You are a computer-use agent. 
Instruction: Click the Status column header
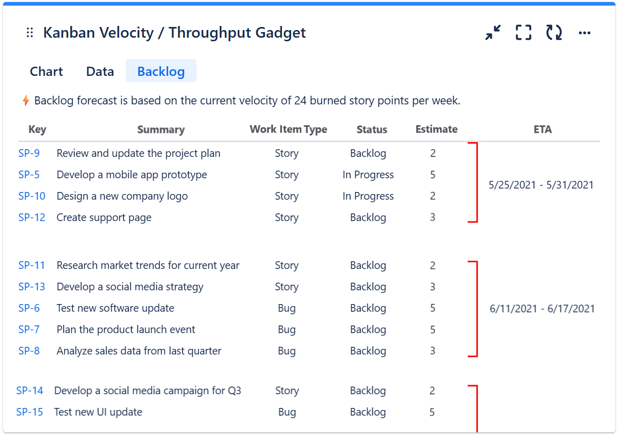click(372, 129)
